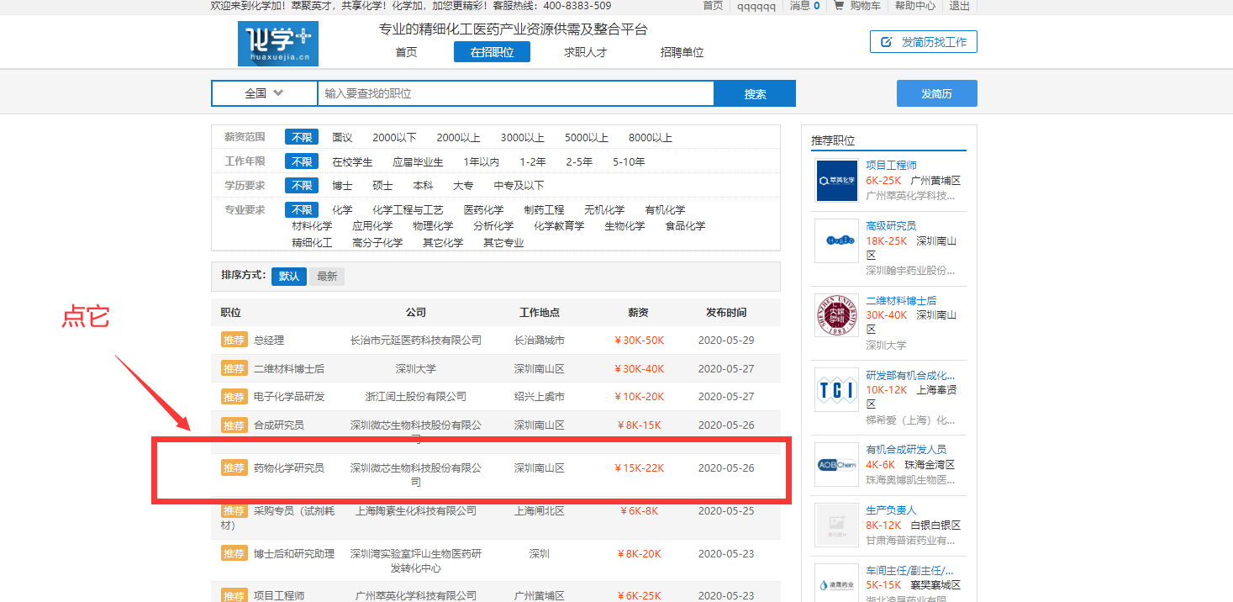1233x602 pixels.
Task: Toggle sort order to 最新
Action: 327,276
